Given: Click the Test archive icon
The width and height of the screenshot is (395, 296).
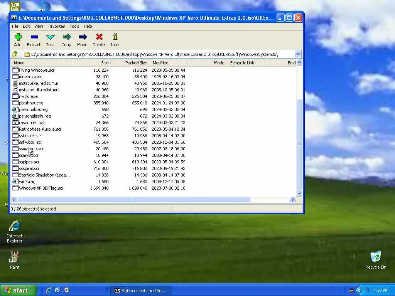Looking at the screenshot, I should (x=51, y=37).
